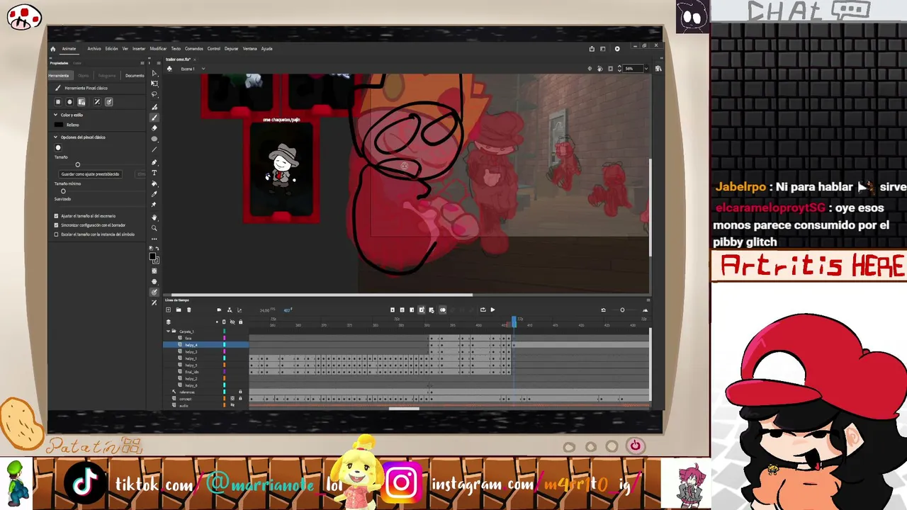Select the Zoom magnifier tool
Viewport: 907px width, 510px height.
pos(154,228)
